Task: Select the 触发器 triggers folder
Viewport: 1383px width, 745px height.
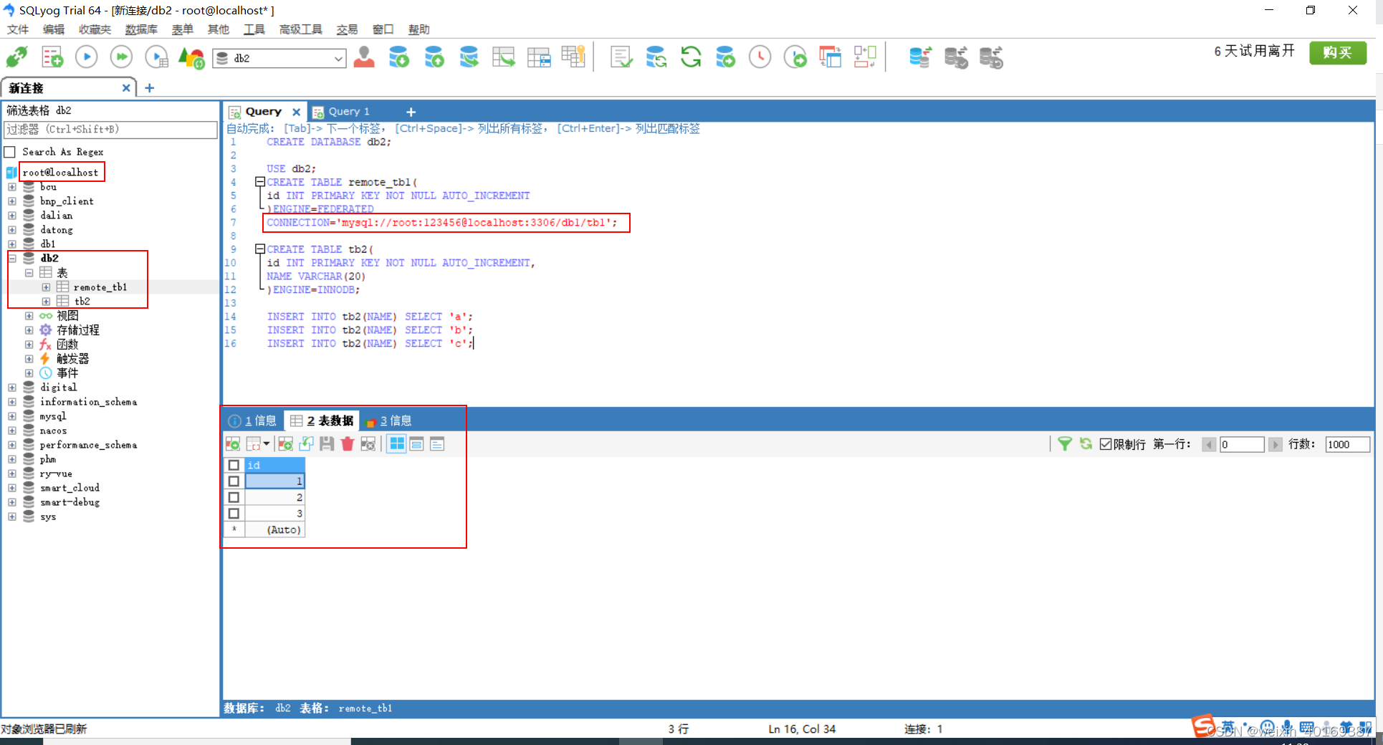Action: [73, 359]
